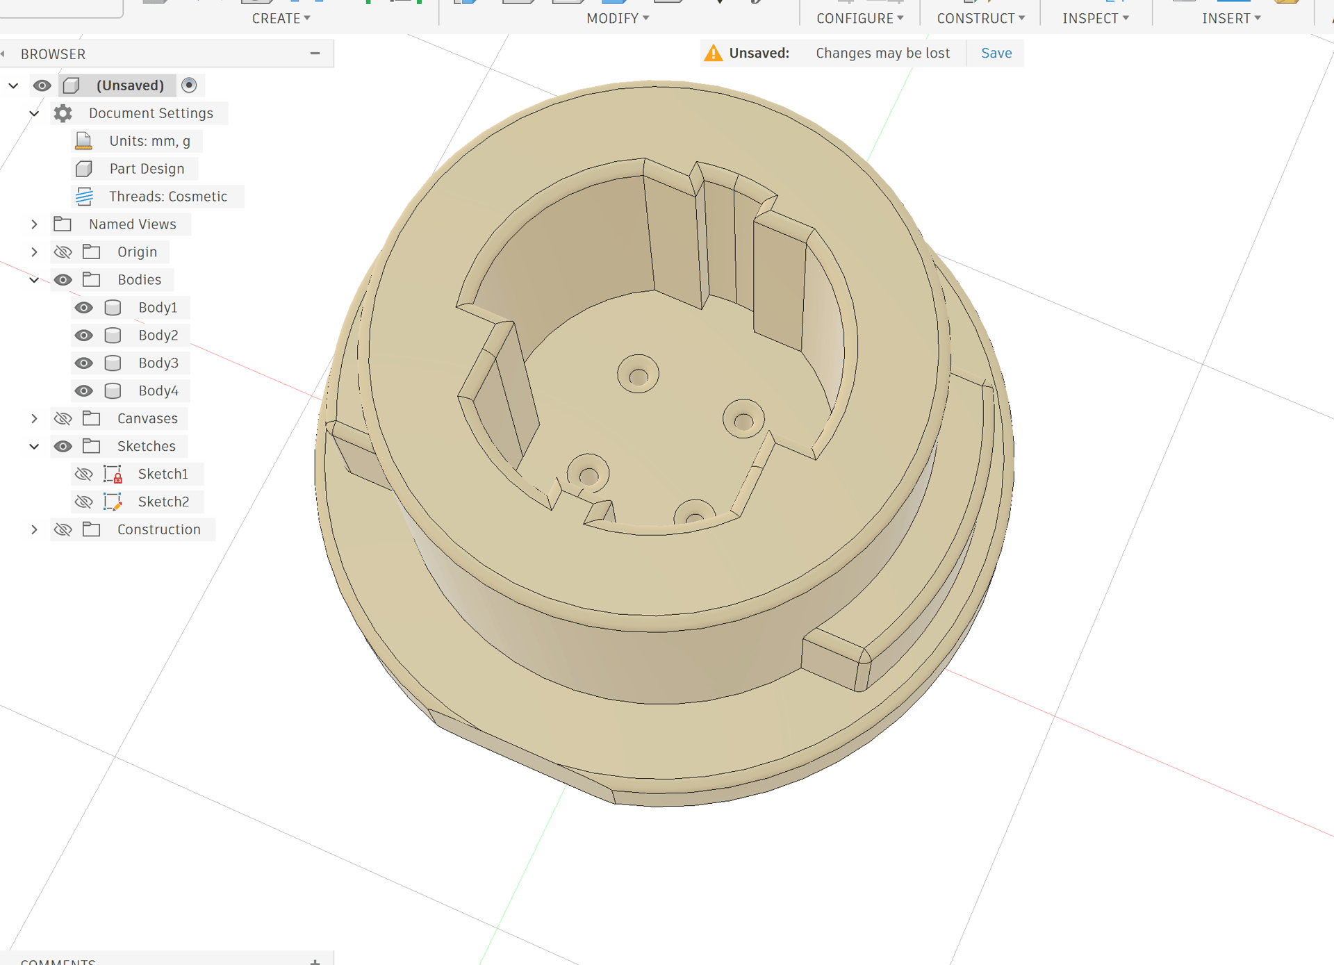Screen dimensions: 1334x965
Task: Click the Threads: Cosmetic icon
Action: point(84,197)
